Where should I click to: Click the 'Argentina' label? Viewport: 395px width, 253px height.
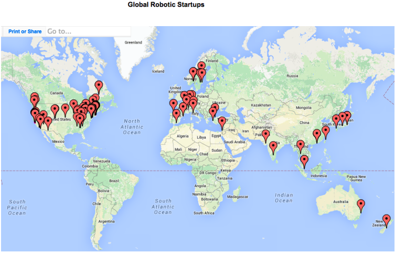click(x=106, y=222)
